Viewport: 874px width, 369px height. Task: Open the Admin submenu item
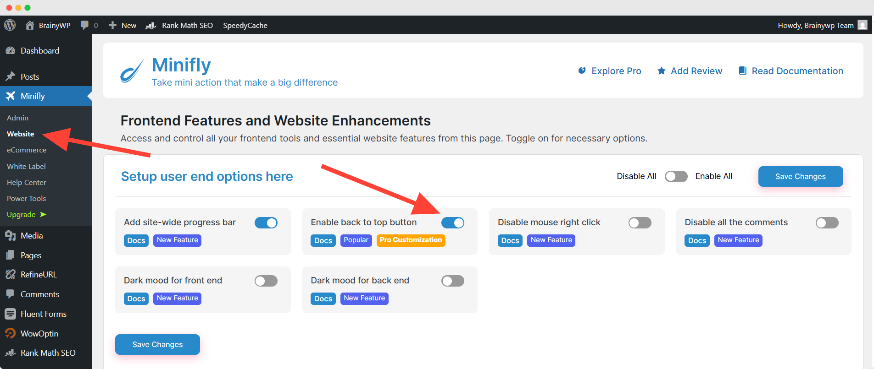(x=17, y=118)
